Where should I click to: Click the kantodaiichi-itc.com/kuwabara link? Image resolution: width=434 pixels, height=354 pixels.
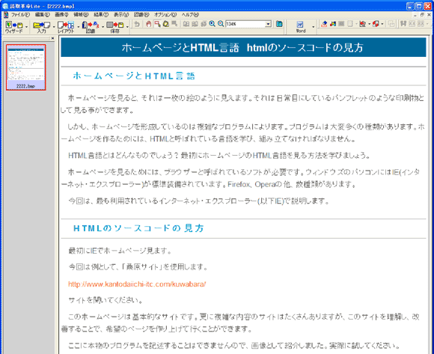pos(137,284)
